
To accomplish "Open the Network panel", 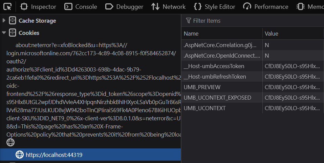I will (169, 7).
